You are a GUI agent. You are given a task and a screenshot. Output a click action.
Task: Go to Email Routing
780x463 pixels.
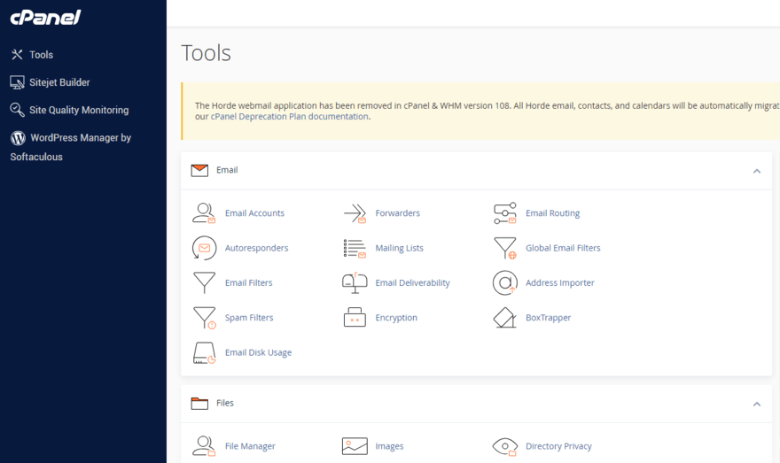click(x=553, y=213)
